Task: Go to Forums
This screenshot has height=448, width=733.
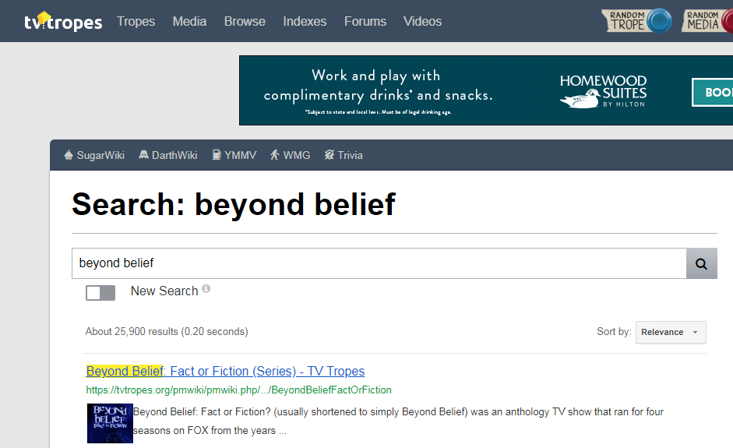Action: [365, 22]
